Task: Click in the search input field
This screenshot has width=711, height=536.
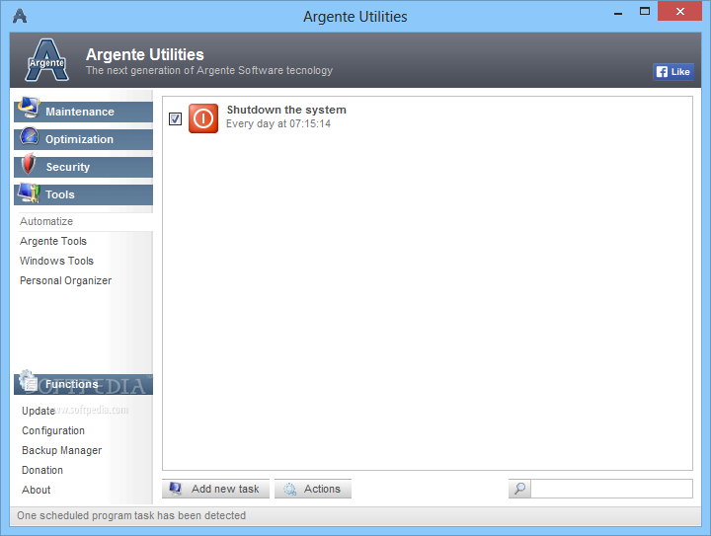Action: 611,489
